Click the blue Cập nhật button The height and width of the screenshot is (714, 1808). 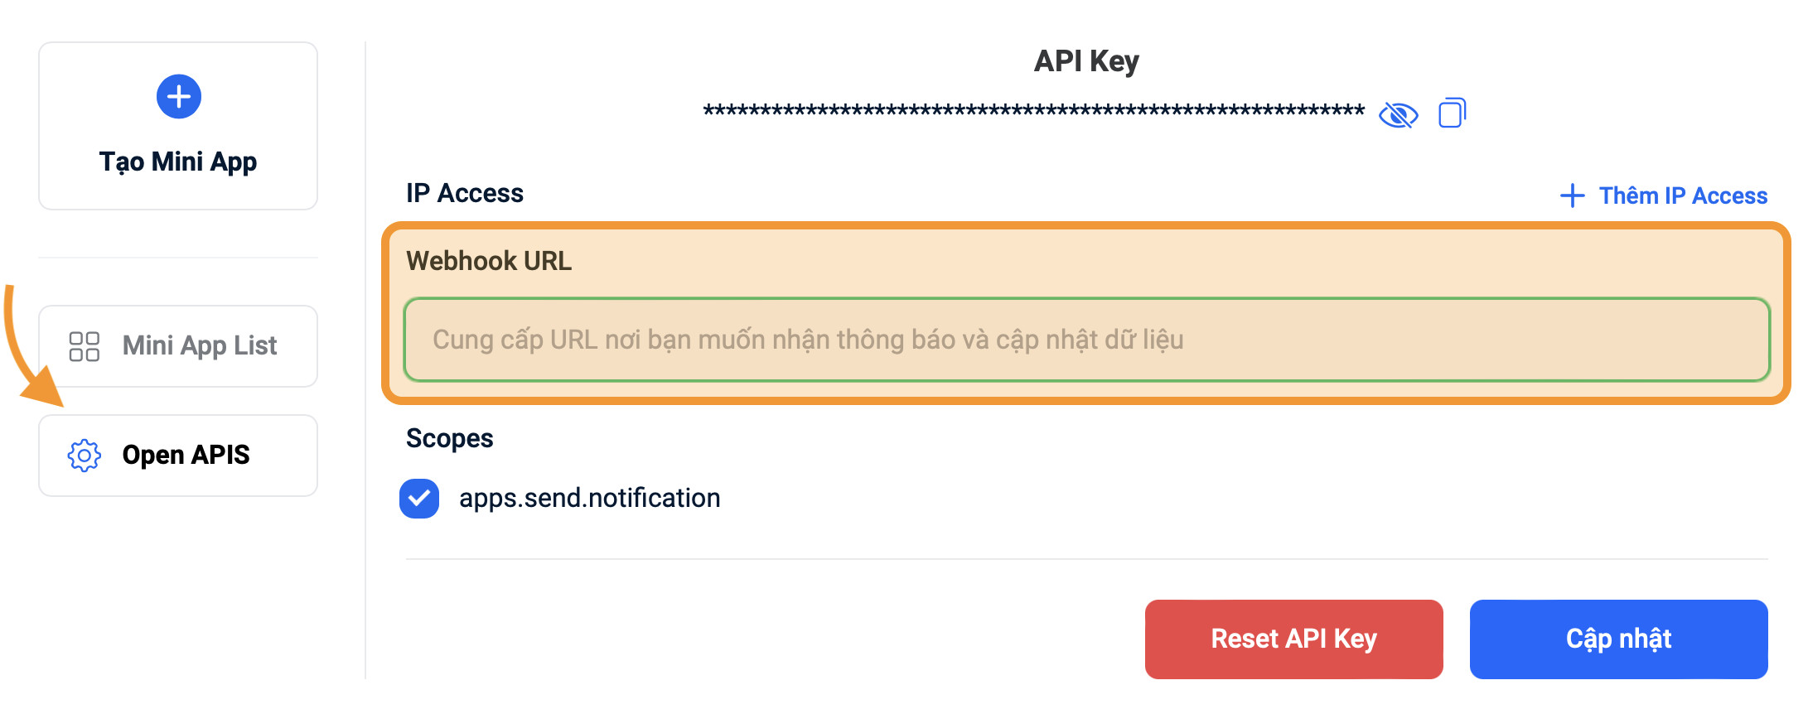coord(1618,639)
